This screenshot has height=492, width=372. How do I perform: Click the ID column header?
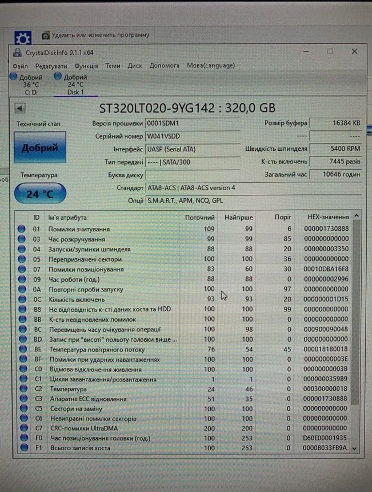click(x=36, y=218)
